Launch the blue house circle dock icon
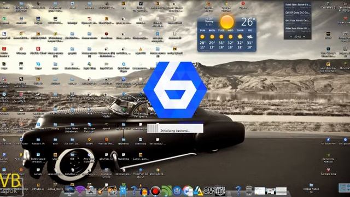This screenshot has height=197, width=350. pyautogui.click(x=177, y=191)
